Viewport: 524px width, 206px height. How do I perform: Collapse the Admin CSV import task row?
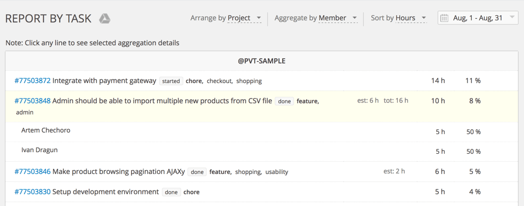[x=261, y=106]
